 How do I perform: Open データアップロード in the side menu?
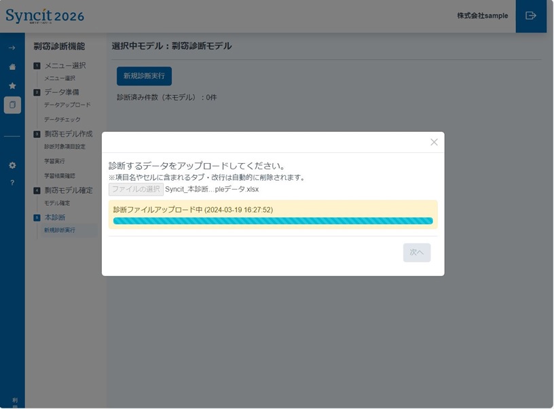tap(67, 105)
